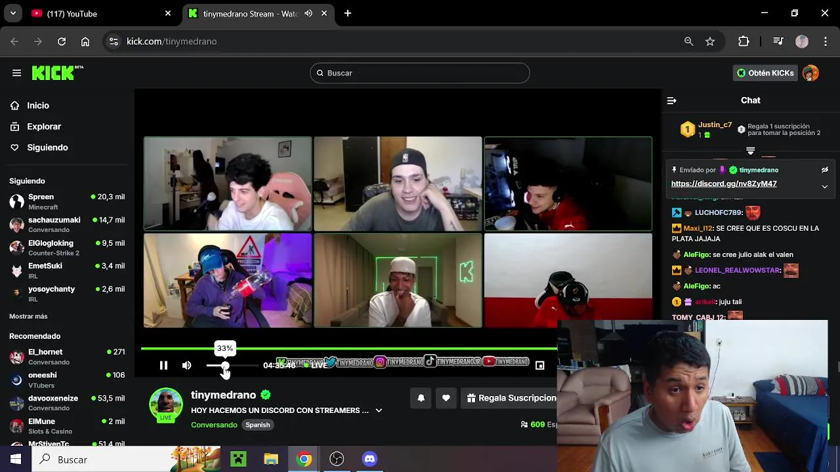This screenshot has height=472, width=840.
Task: Open Discord from the taskbar
Action: click(369, 460)
